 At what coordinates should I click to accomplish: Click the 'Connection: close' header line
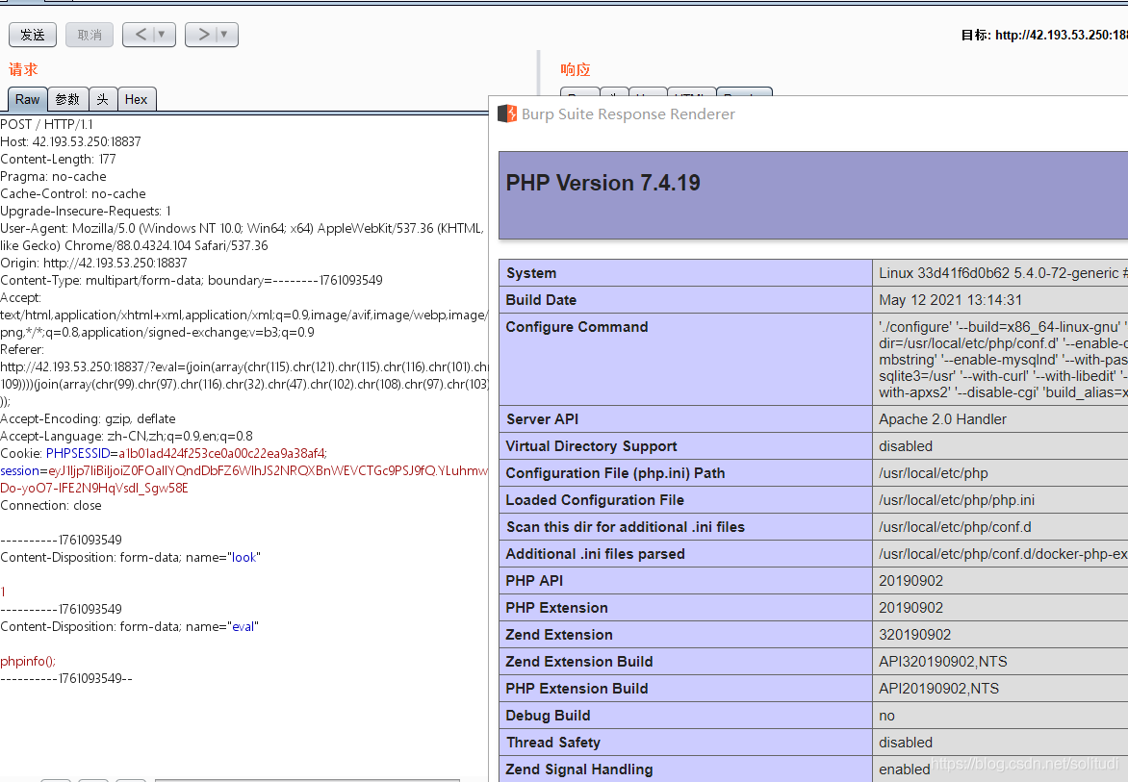pyautogui.click(x=51, y=505)
